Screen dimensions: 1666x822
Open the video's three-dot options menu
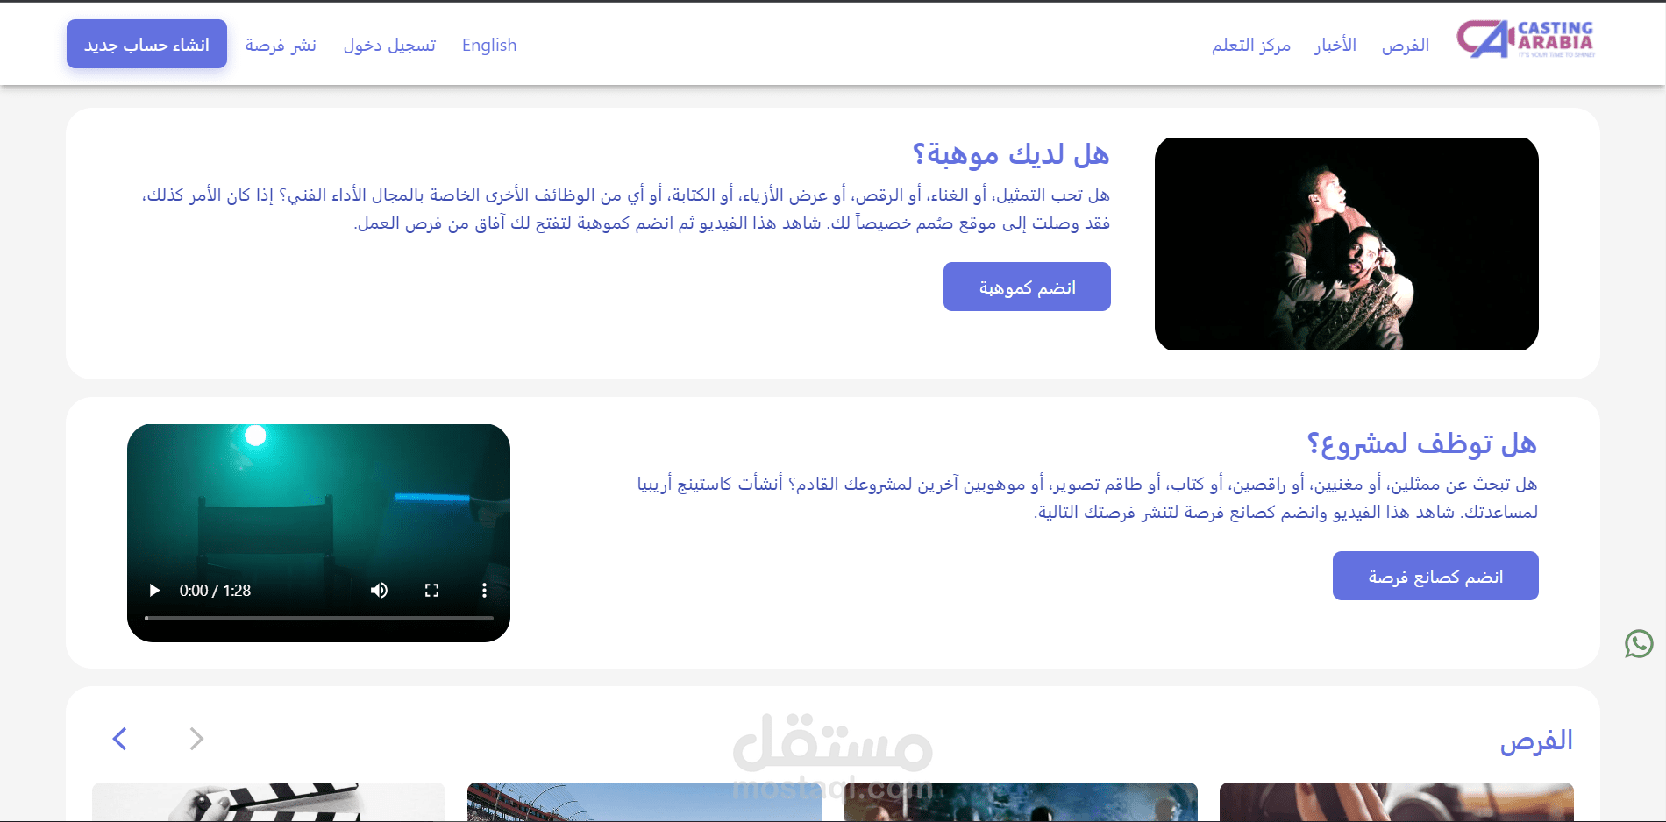(484, 591)
